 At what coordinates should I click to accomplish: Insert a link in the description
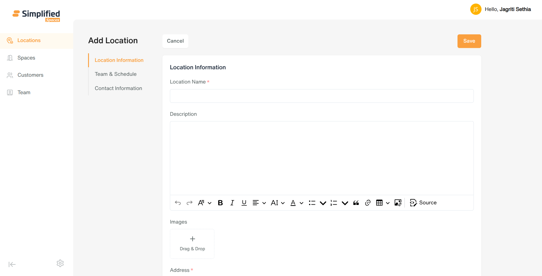[x=368, y=203]
